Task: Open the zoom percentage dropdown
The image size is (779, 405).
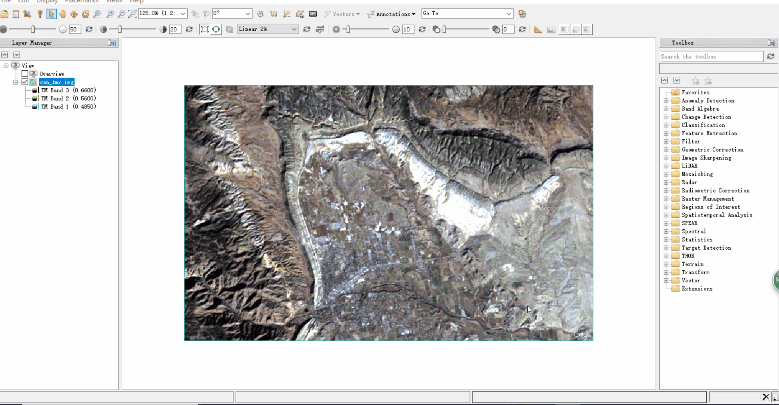Action: pos(183,13)
